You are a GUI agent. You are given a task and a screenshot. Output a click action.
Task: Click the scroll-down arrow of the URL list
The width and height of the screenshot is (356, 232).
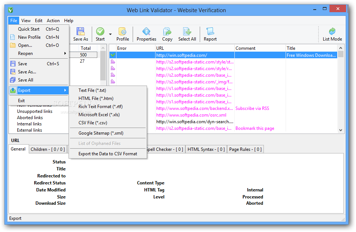(341, 130)
